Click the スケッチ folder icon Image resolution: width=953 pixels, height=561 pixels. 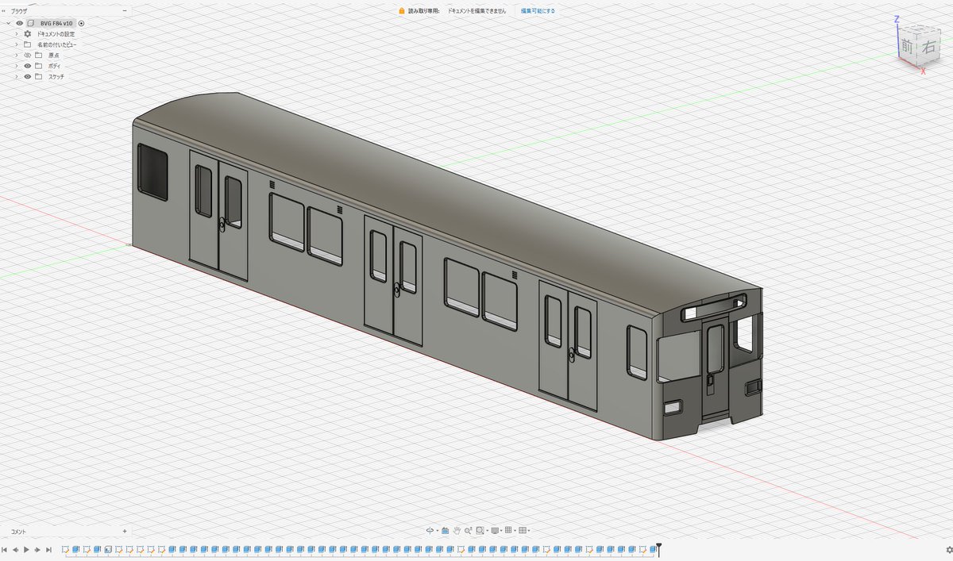point(38,76)
